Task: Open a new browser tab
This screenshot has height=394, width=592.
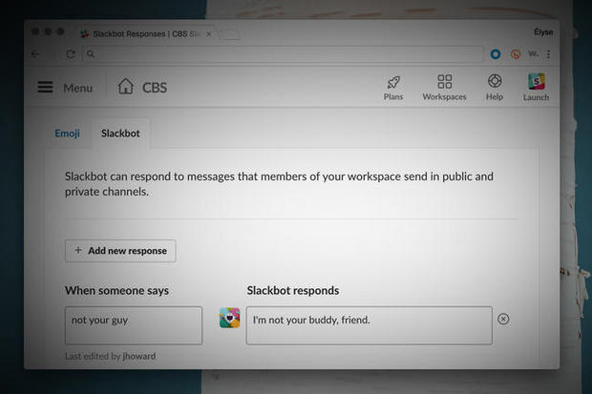Action: 231,34
